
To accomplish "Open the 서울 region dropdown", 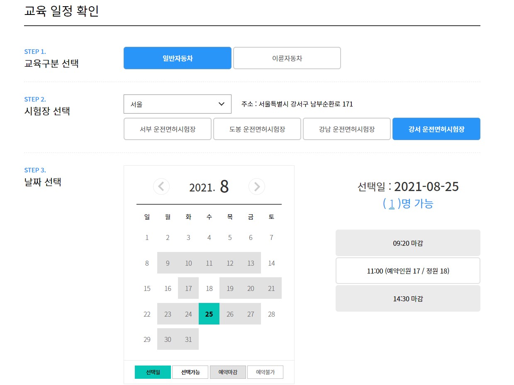I will pos(178,104).
